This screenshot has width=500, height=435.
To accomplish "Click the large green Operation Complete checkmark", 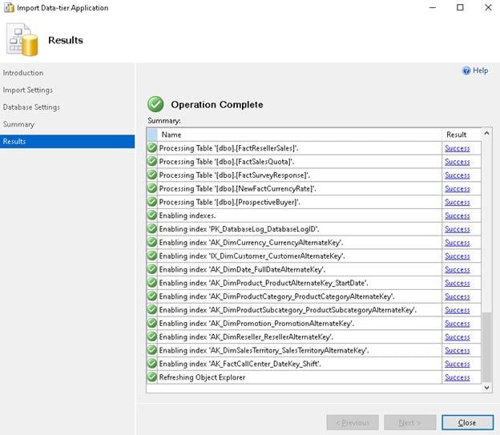I will pos(155,104).
